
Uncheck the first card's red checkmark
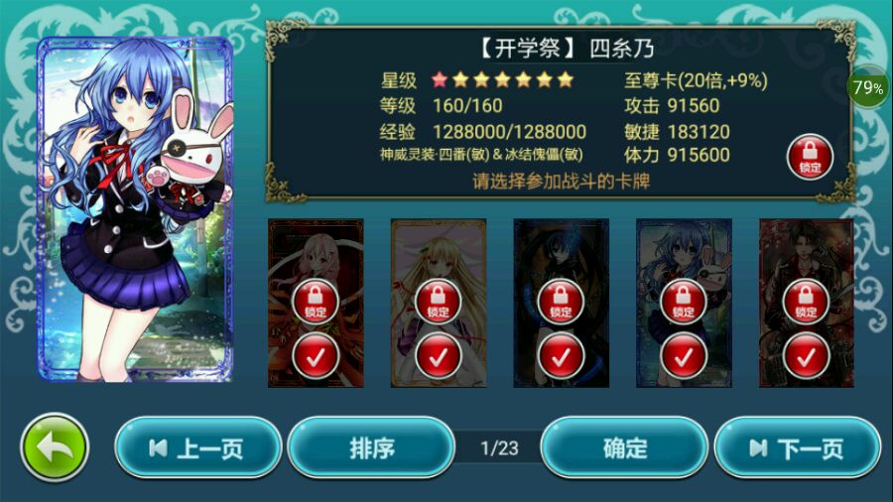point(316,356)
